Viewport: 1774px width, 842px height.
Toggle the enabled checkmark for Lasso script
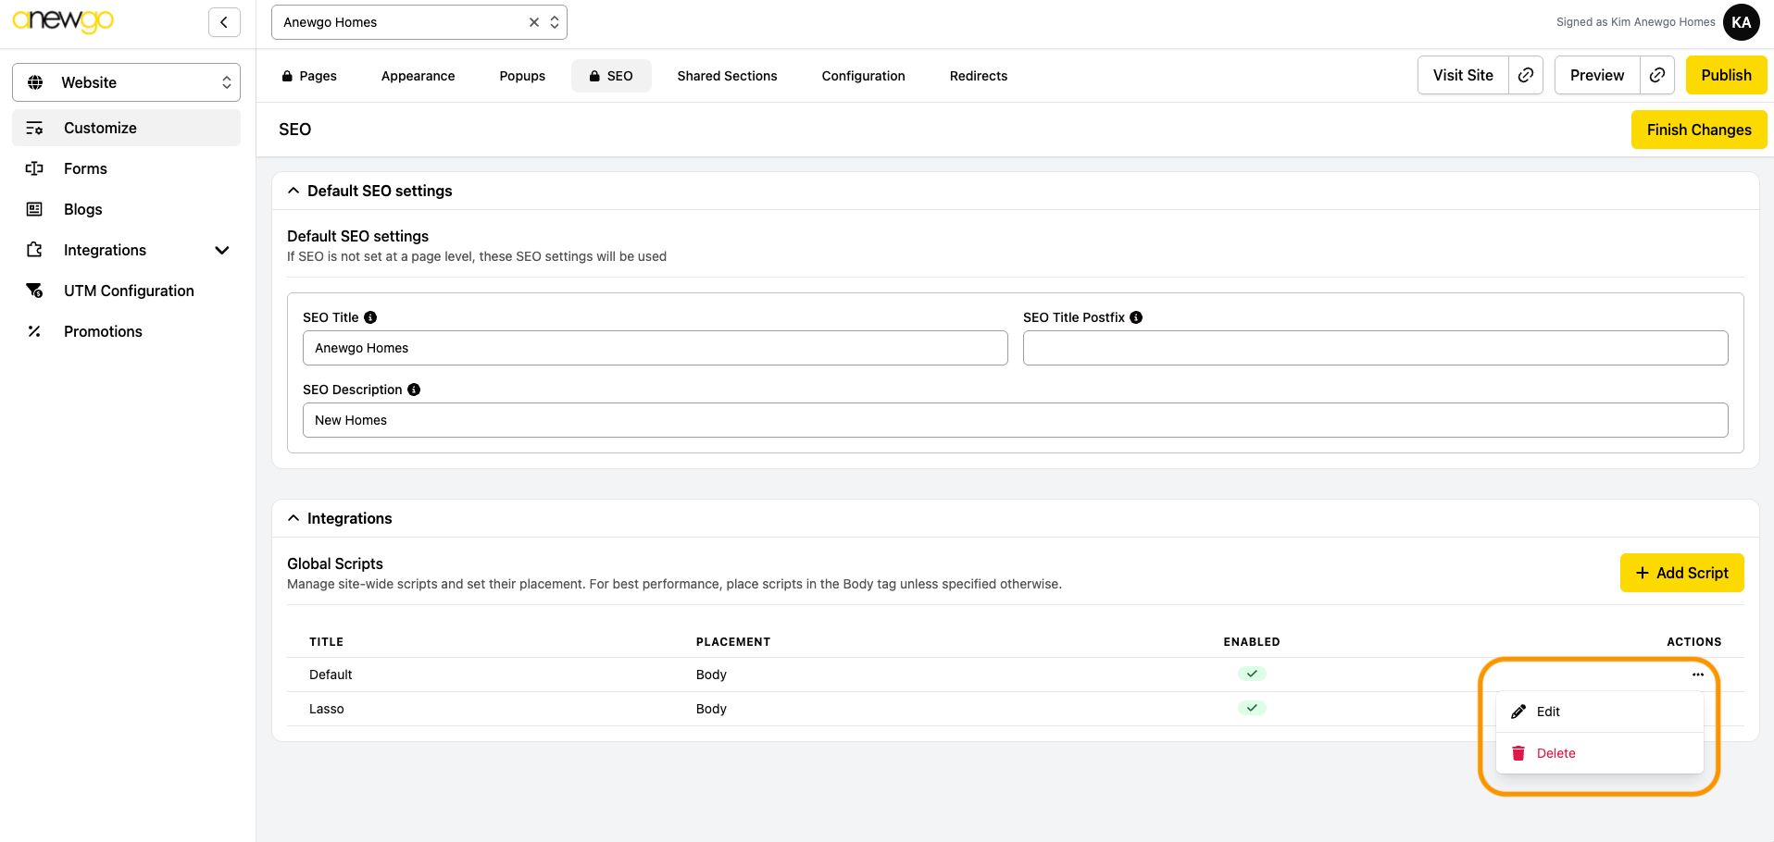pos(1252,708)
